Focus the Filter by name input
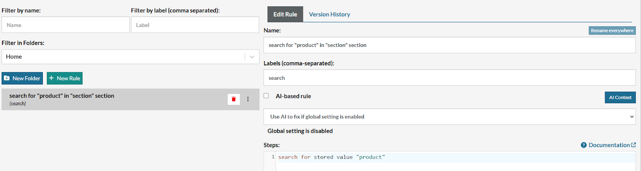Viewport: 641px width, 171px height. (66, 25)
